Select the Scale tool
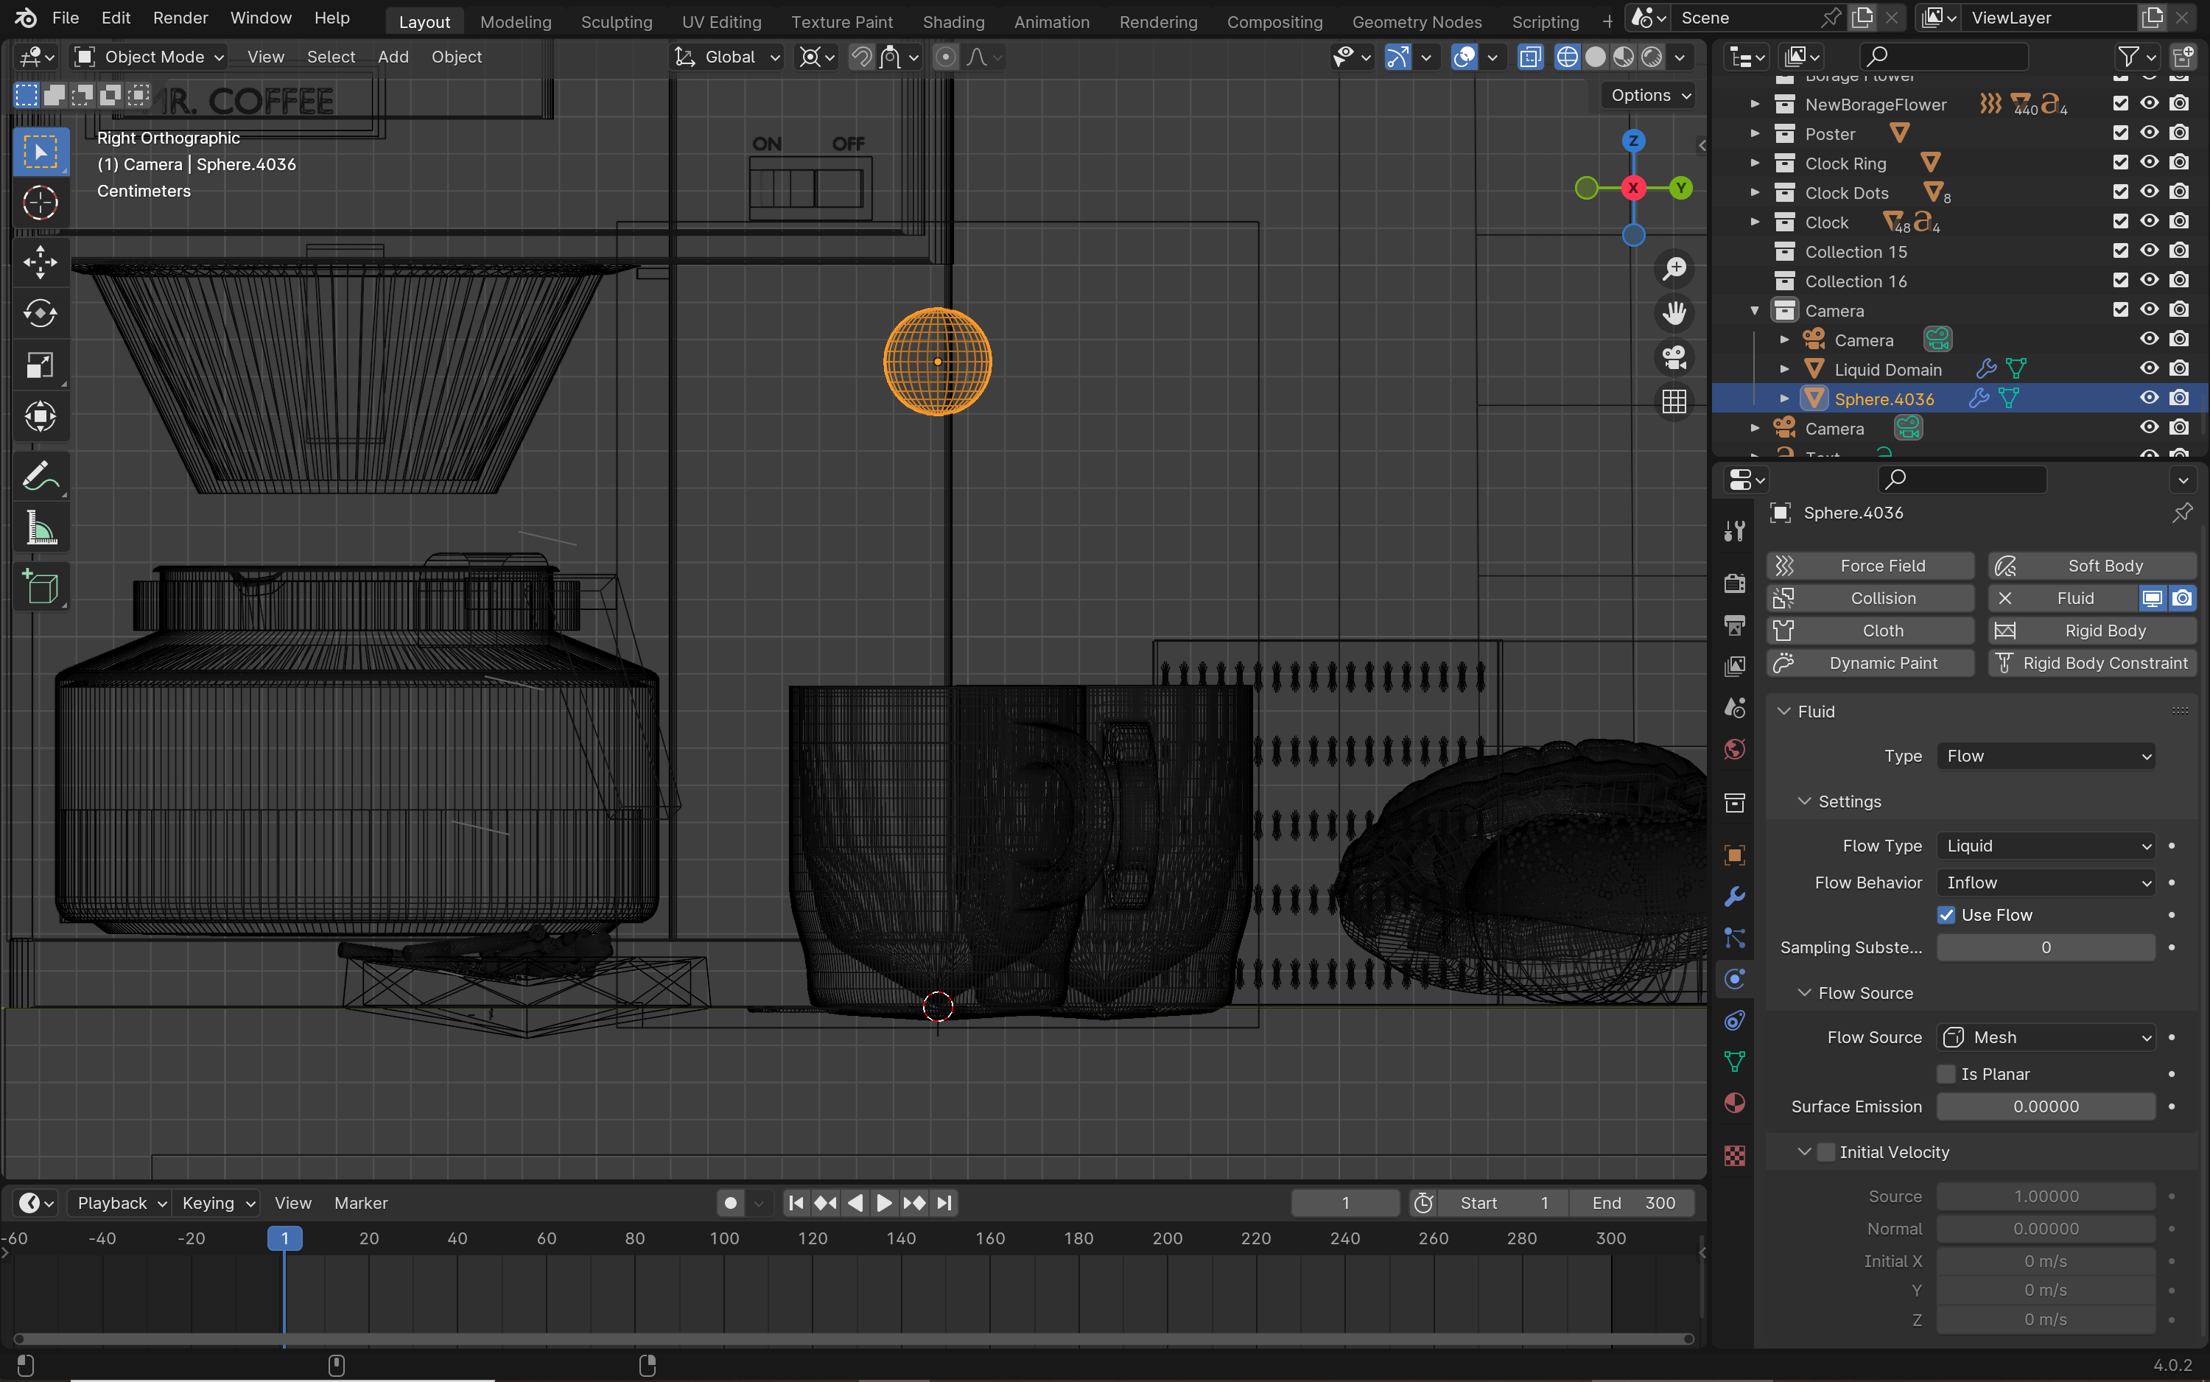2210x1382 pixels. (x=41, y=365)
